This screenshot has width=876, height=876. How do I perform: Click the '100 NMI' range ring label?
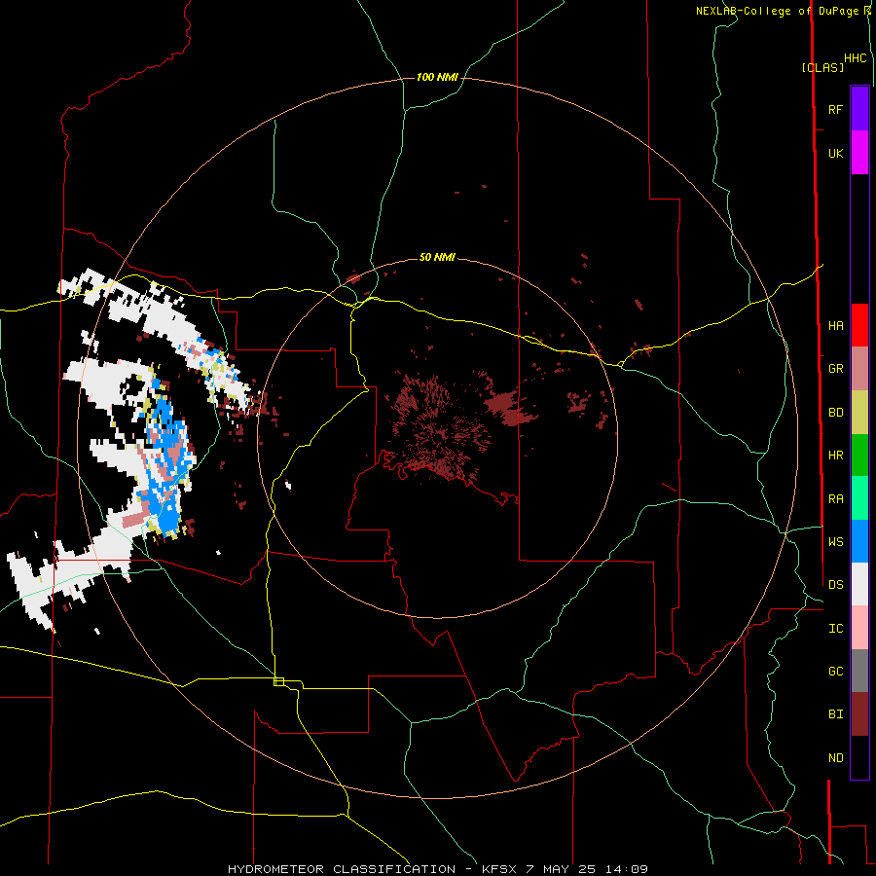point(437,77)
